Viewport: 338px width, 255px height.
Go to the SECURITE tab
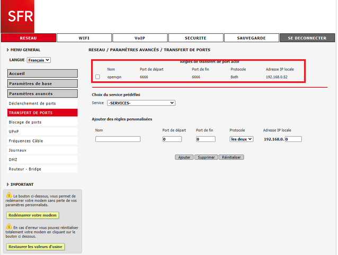(195, 38)
